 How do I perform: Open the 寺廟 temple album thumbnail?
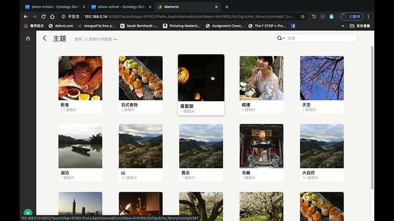click(261, 146)
